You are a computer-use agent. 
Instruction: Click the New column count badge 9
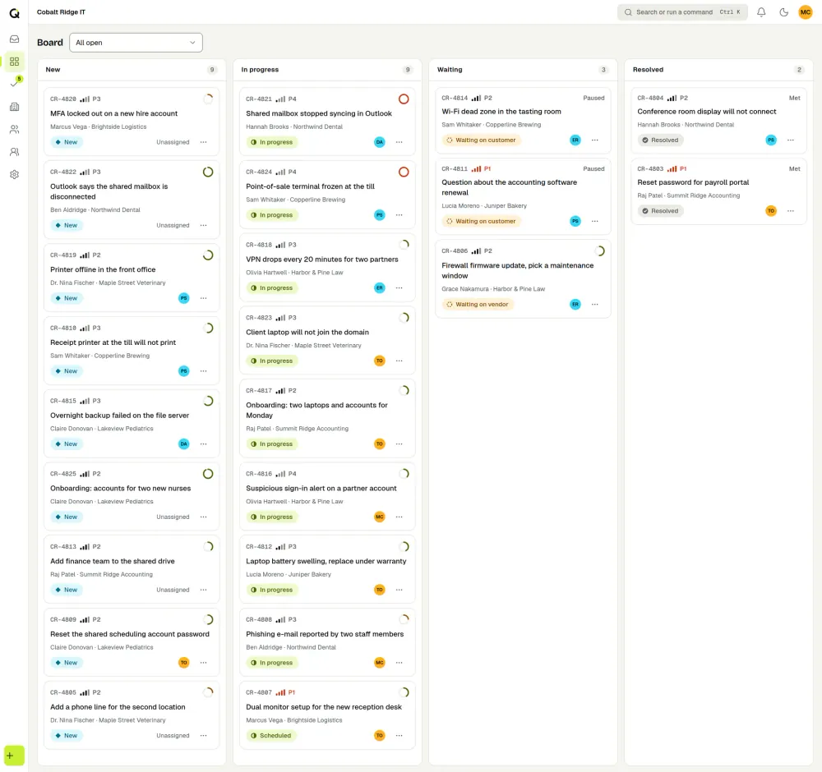[x=212, y=70]
